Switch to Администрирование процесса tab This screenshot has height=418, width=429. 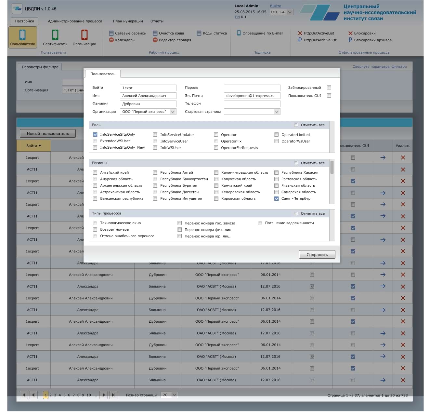click(x=75, y=21)
